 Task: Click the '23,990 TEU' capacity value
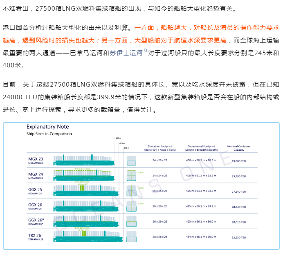click(x=239, y=176)
